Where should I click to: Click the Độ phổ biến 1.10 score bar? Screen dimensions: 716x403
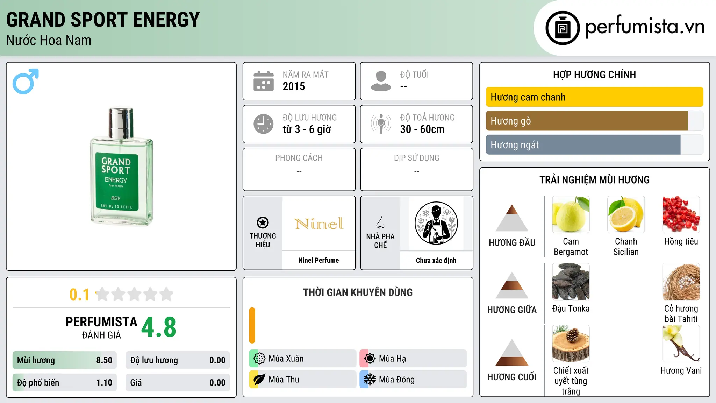point(65,383)
